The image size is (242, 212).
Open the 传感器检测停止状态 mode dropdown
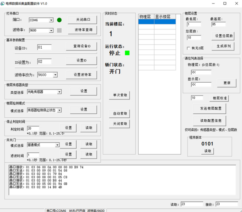point(60,110)
